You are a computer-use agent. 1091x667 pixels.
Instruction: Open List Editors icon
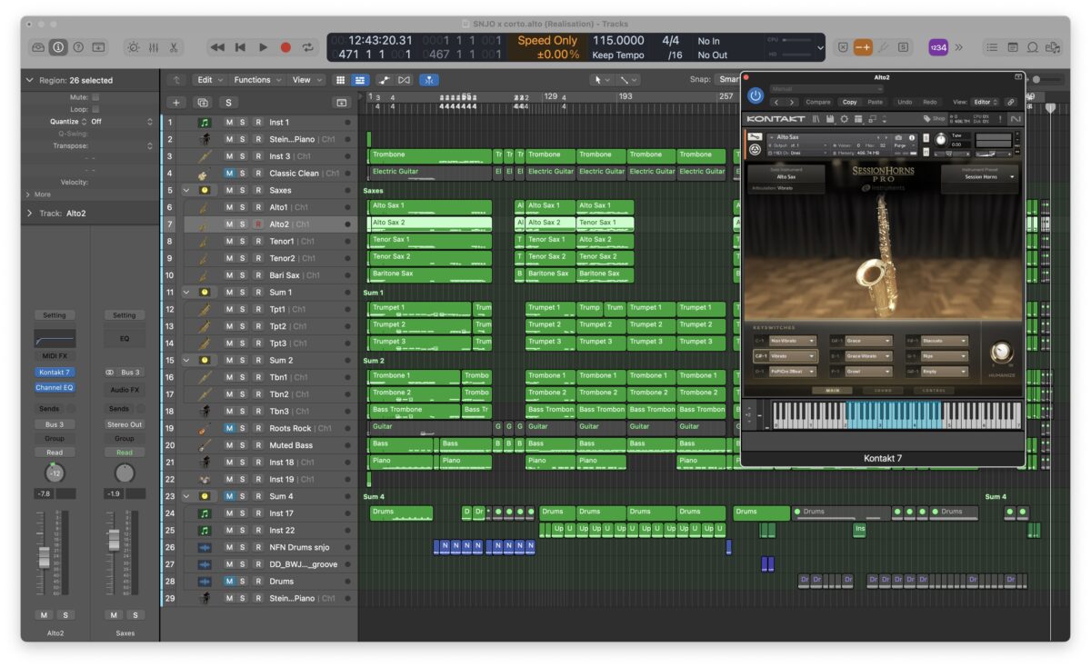[991, 47]
